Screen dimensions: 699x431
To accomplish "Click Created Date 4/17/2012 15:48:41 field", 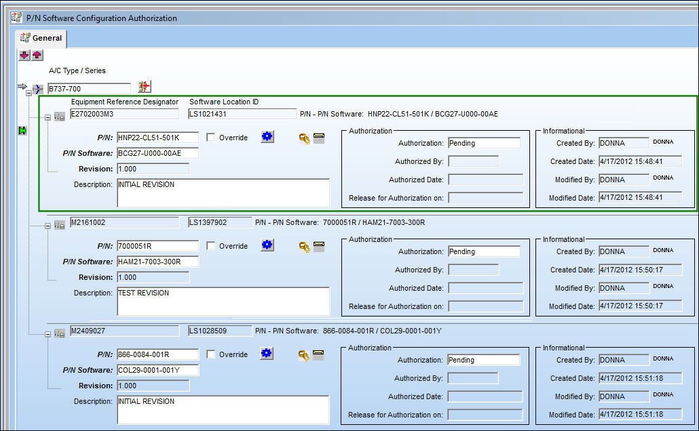I will point(640,161).
